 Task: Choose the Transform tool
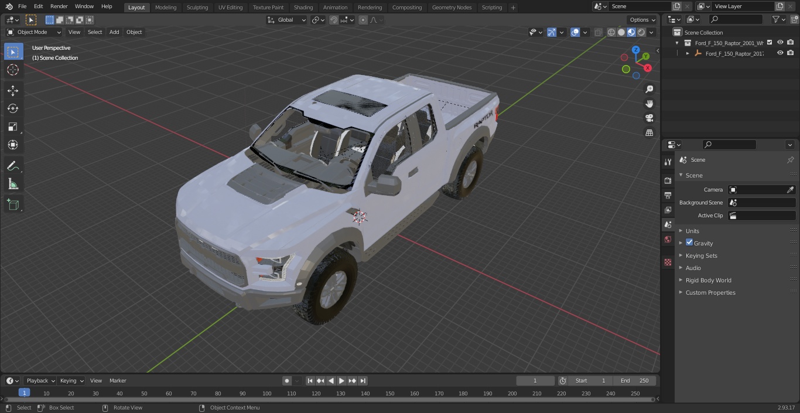(13, 145)
